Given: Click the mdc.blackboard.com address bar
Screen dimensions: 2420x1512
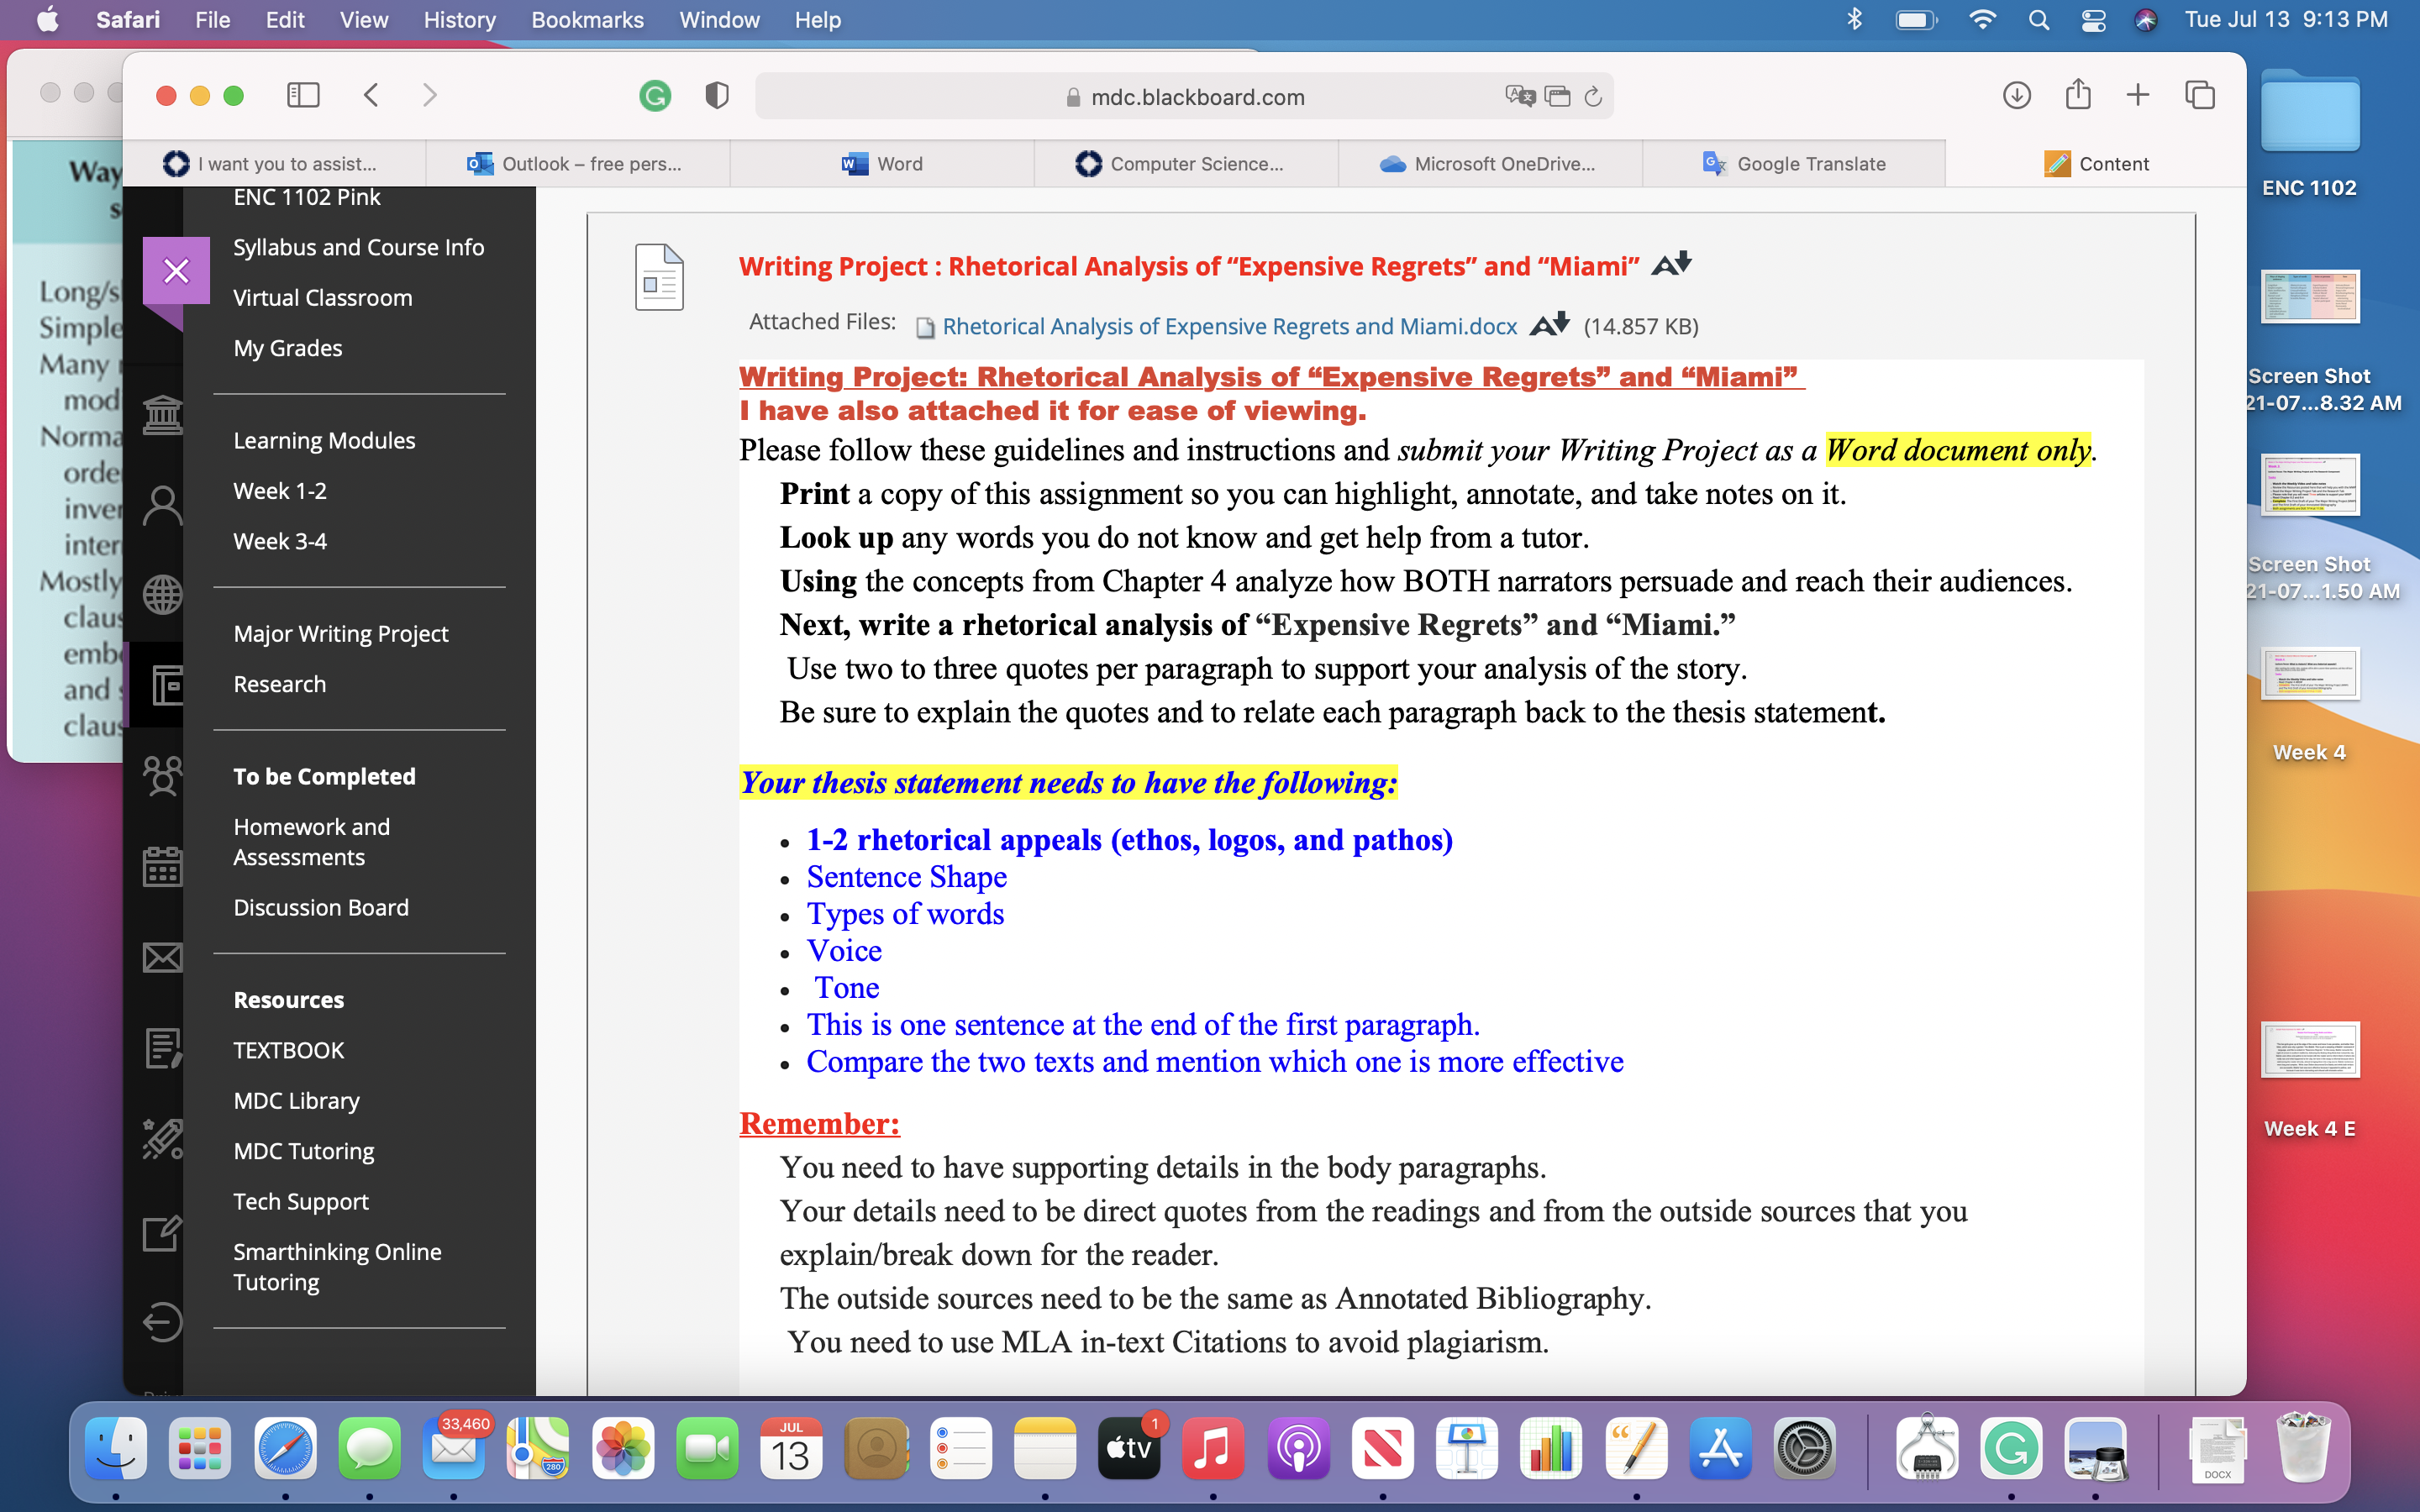Looking at the screenshot, I should click(x=1184, y=96).
